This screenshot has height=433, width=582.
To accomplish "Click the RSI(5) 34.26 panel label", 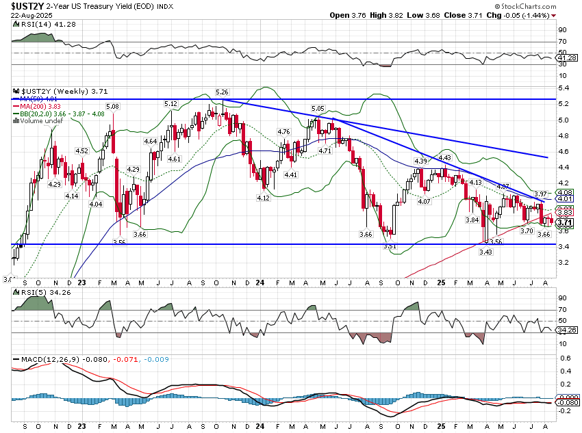I will (46, 293).
